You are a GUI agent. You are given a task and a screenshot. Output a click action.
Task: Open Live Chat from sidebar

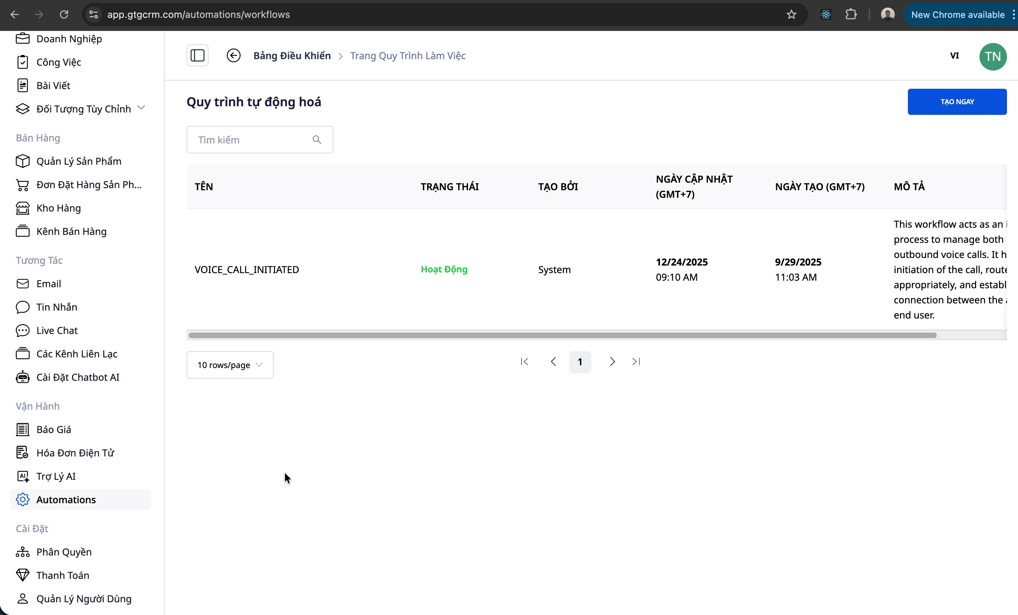[x=57, y=331]
